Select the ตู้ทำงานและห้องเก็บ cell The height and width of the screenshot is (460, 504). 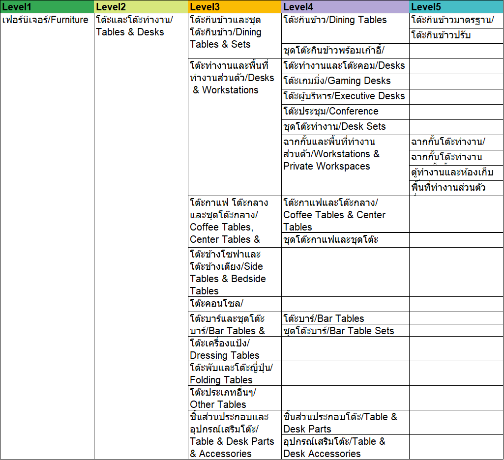(x=456, y=173)
